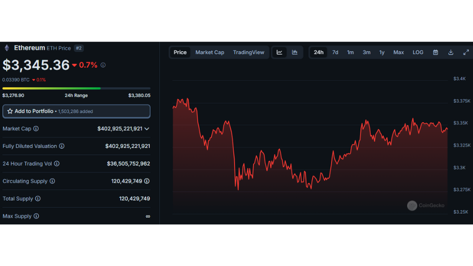The height and width of the screenshot is (266, 473).
Task: Click the info icon next to 0.7% change
Action: coord(103,65)
